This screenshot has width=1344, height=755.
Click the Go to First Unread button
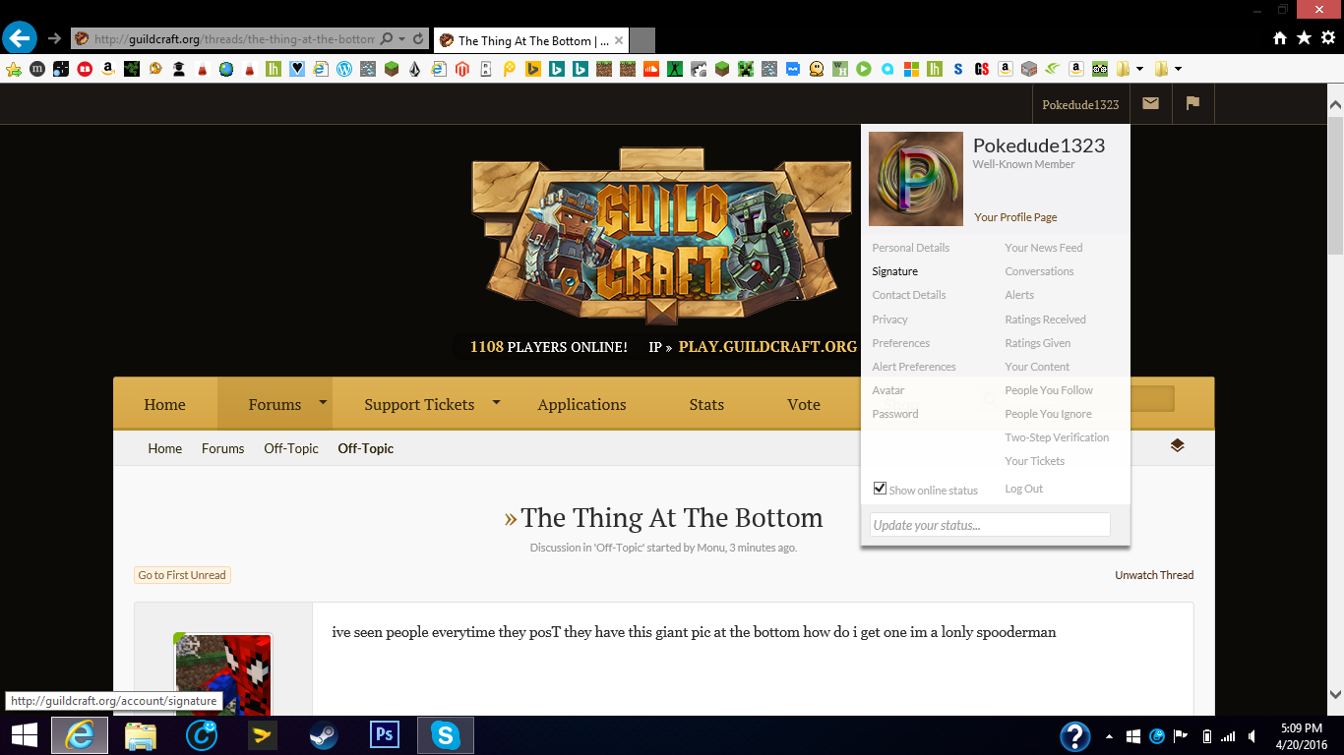182,575
